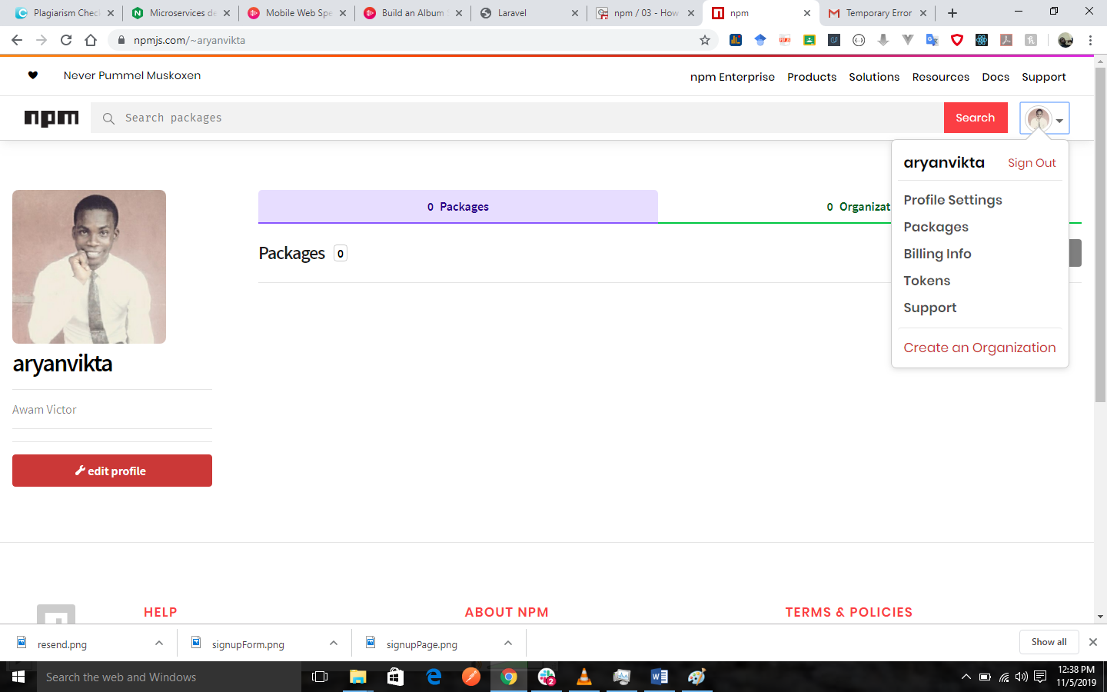This screenshot has height=692, width=1107.
Task: Open Profile Settings from the user menu
Action: [x=952, y=200]
